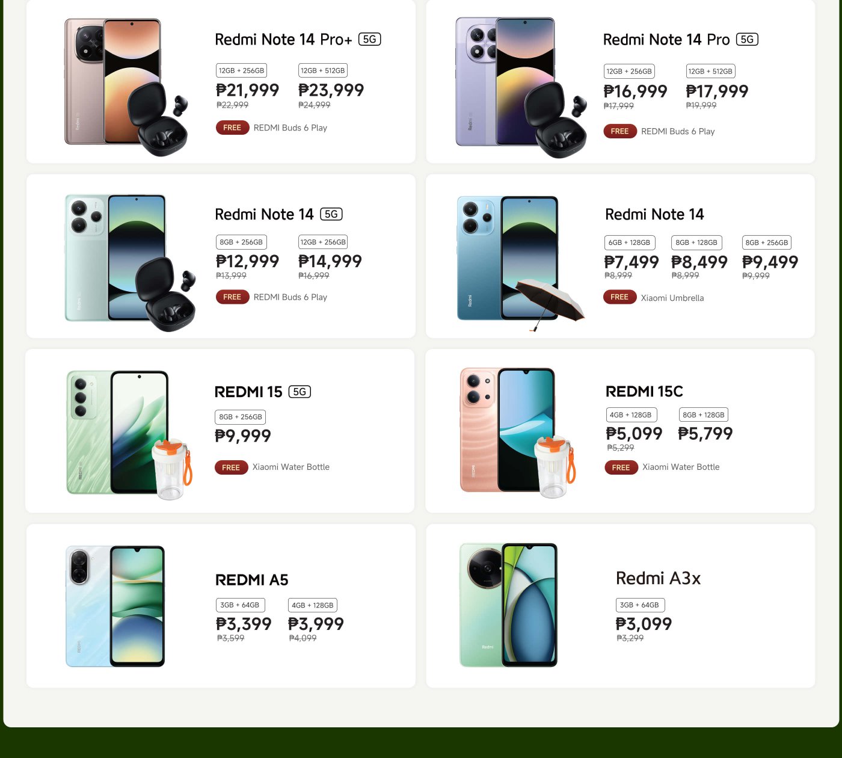842x758 pixels.
Task: Click the FREE badge beside Xiaomi Umbrella
Action: [x=619, y=297]
